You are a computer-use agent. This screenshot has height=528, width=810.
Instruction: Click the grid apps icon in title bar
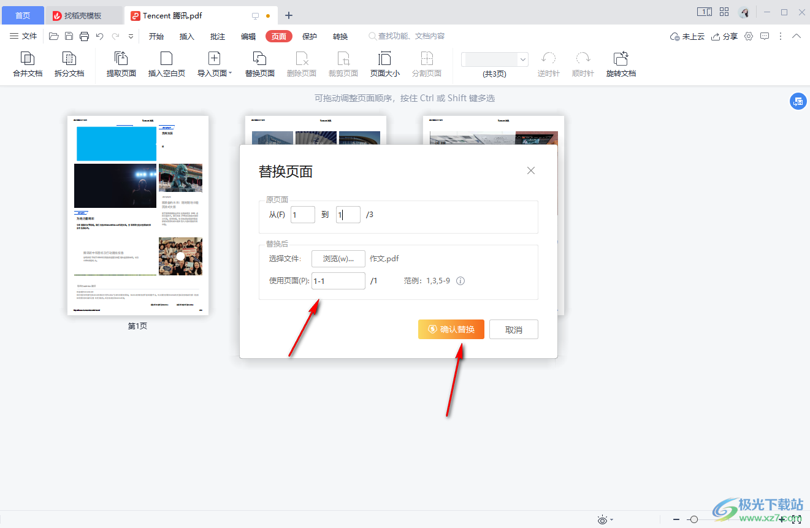pyautogui.click(x=724, y=12)
